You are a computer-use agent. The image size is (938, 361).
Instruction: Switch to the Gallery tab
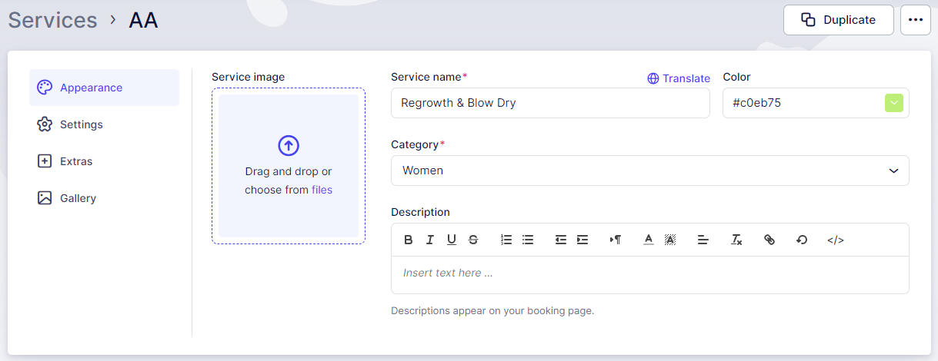[78, 198]
